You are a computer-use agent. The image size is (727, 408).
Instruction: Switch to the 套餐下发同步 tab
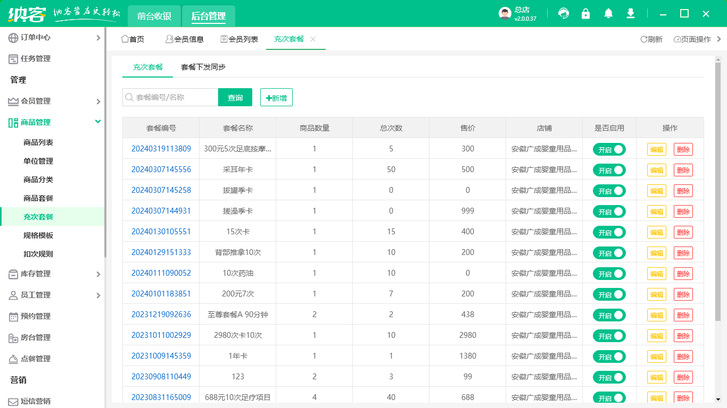tap(203, 67)
